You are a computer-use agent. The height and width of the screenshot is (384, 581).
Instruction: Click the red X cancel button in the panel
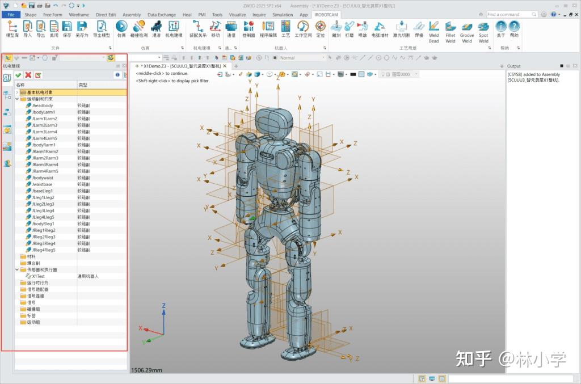[x=28, y=75]
